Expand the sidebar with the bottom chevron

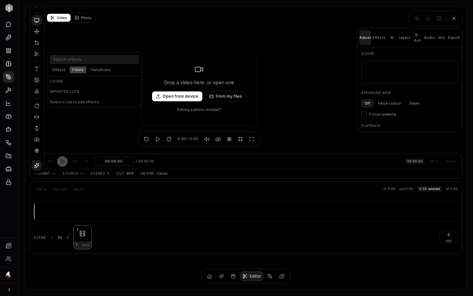click(9, 290)
